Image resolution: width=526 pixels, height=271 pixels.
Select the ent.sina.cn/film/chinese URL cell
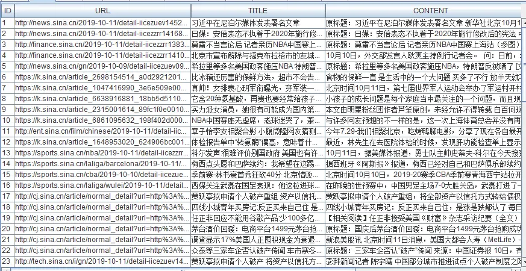[102, 131]
